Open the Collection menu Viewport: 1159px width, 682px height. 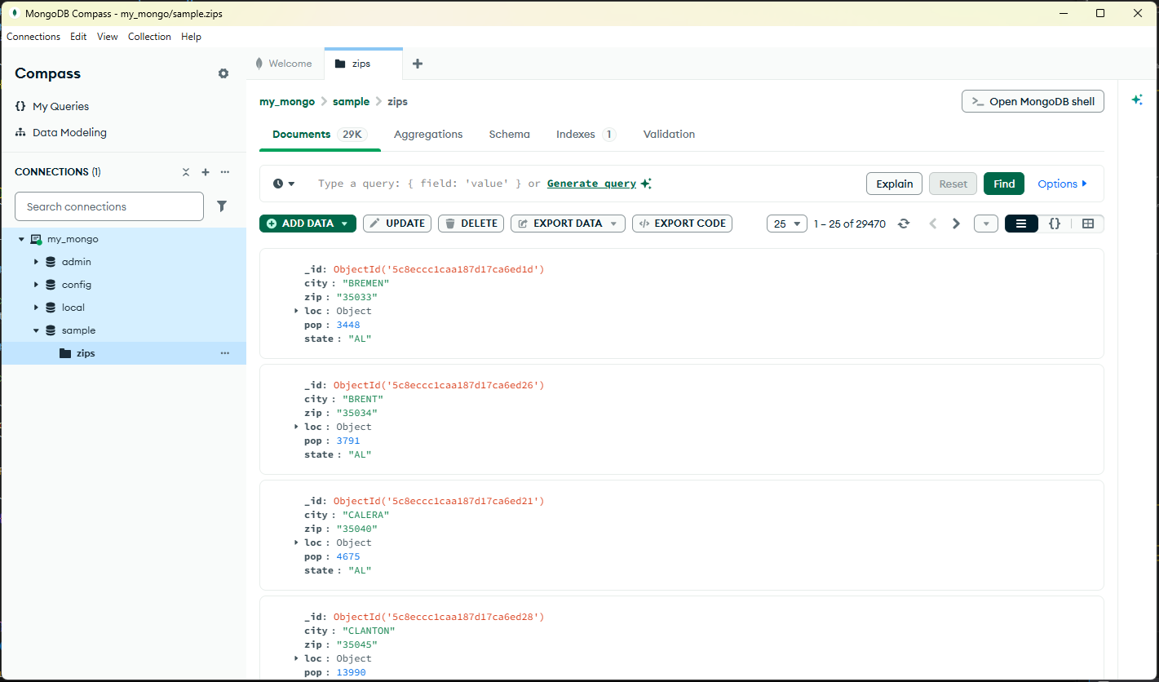click(149, 37)
